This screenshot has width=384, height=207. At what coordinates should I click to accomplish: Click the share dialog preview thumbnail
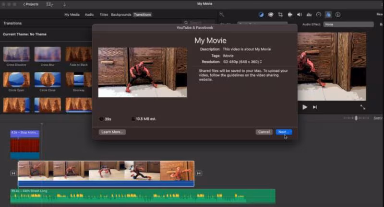click(x=143, y=72)
